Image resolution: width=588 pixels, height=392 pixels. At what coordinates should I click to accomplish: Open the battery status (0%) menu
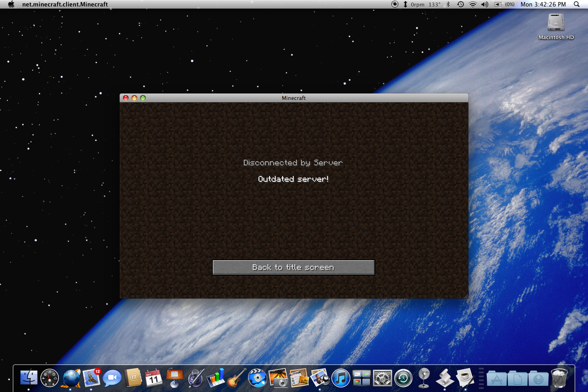(504, 4)
